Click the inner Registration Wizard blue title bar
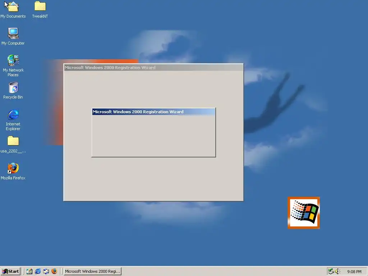 (153, 112)
